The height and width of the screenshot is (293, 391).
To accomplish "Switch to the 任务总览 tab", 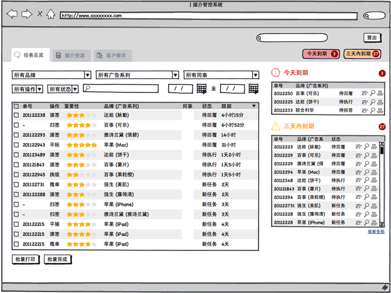I will (x=30, y=55).
